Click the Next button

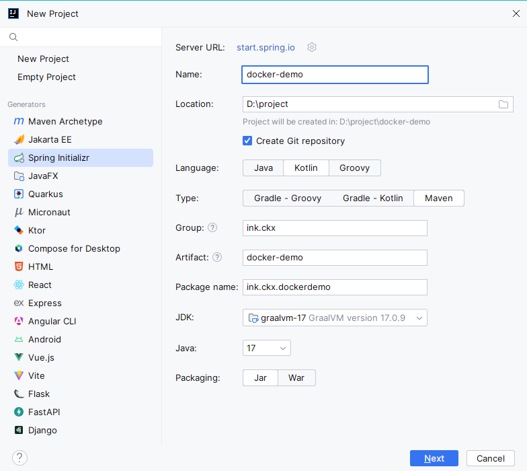[434, 458]
